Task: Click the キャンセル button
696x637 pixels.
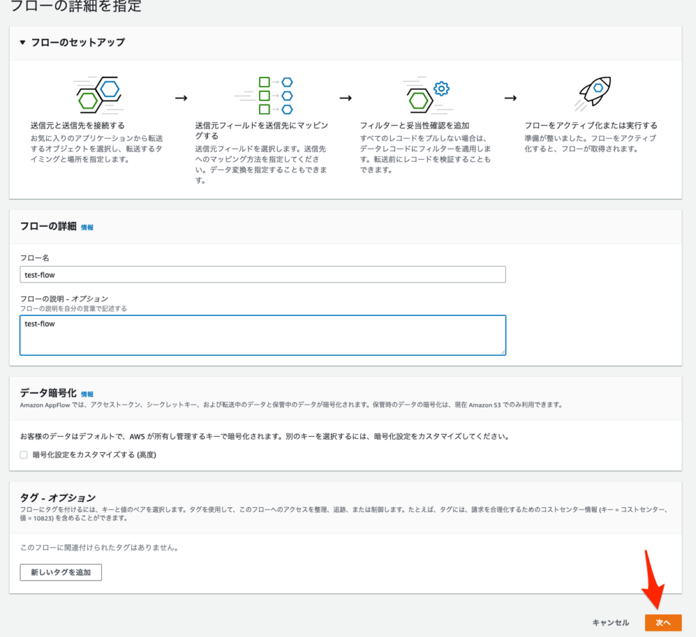Action: tap(611, 622)
